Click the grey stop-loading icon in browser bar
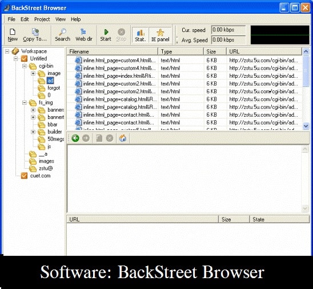Image resolution: width=313 pixels, height=289 pixels. [110, 138]
